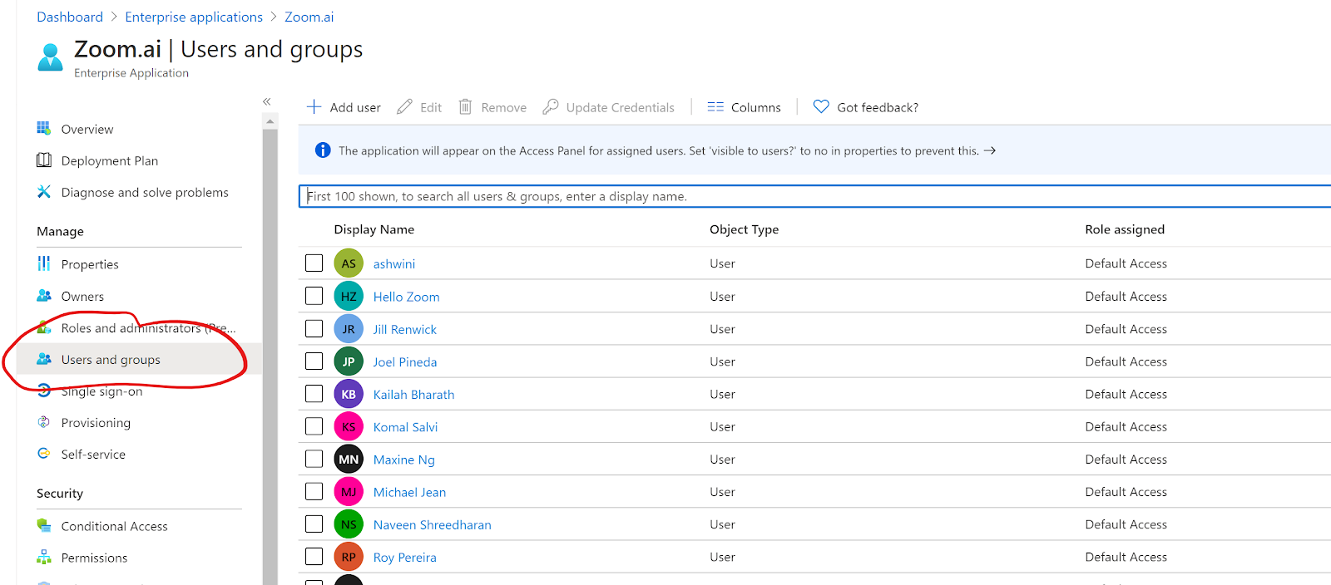Open the Joel Pineda user link

(x=404, y=361)
